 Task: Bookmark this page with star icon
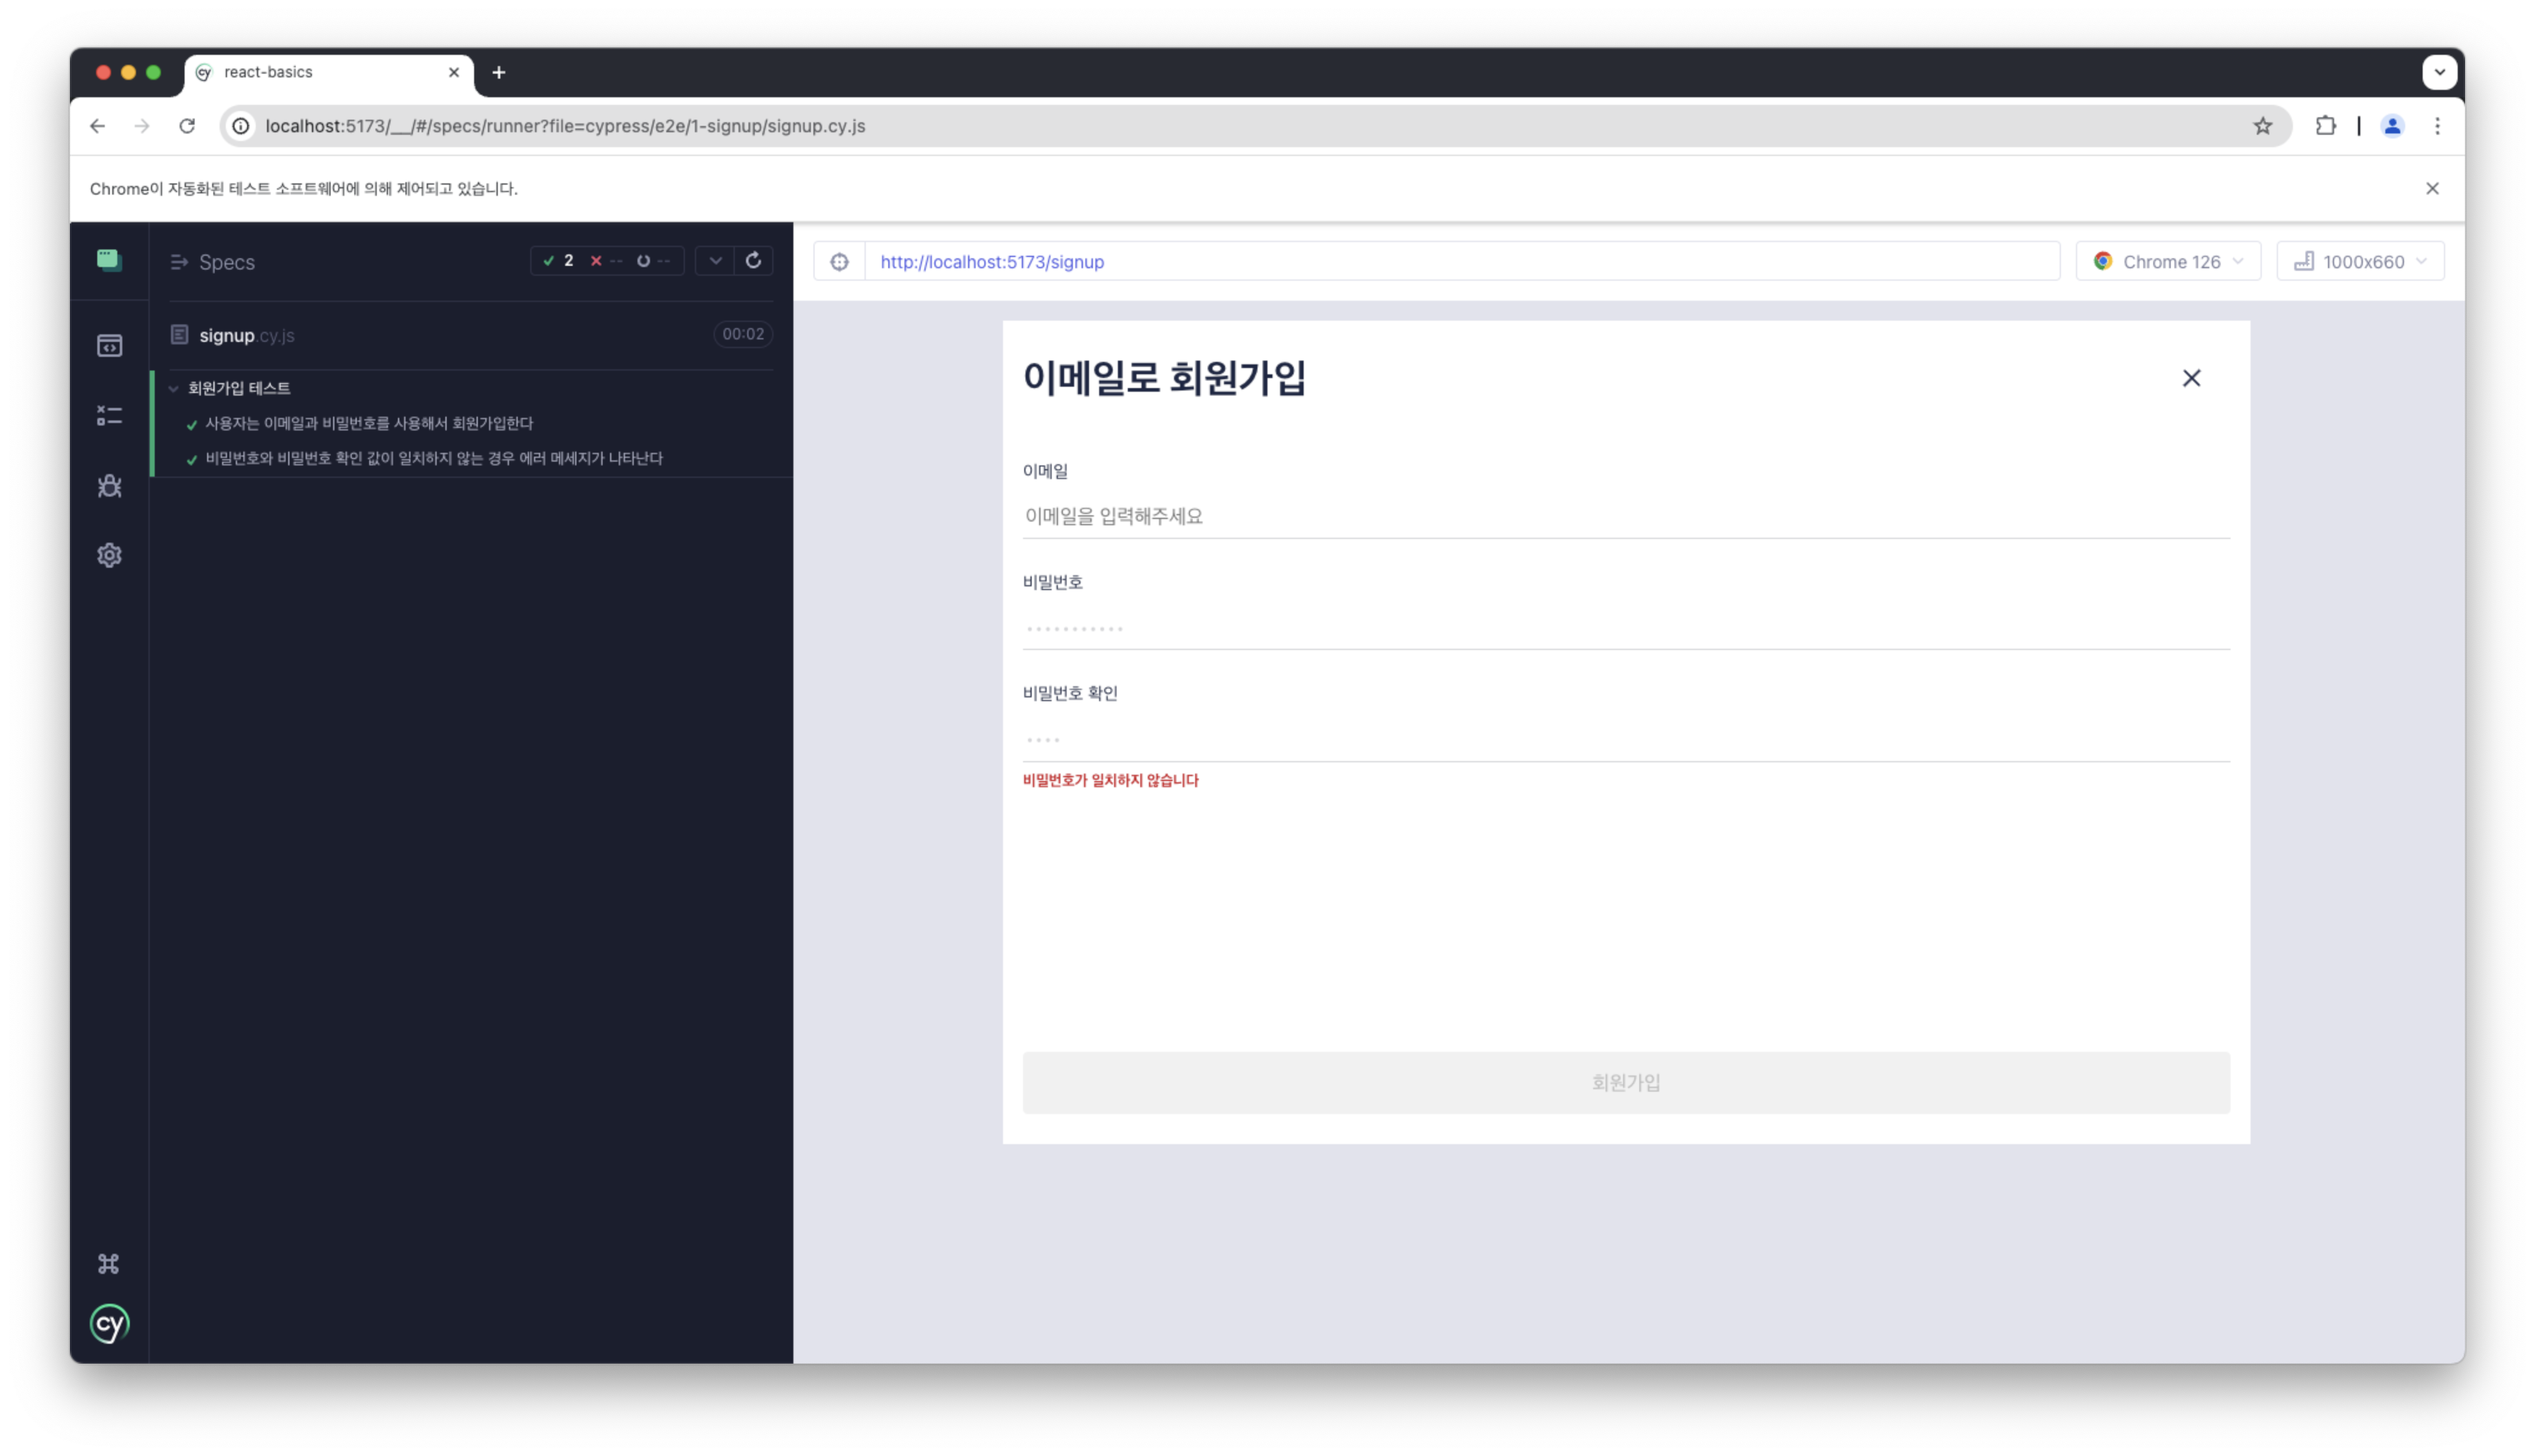[x=2263, y=126]
